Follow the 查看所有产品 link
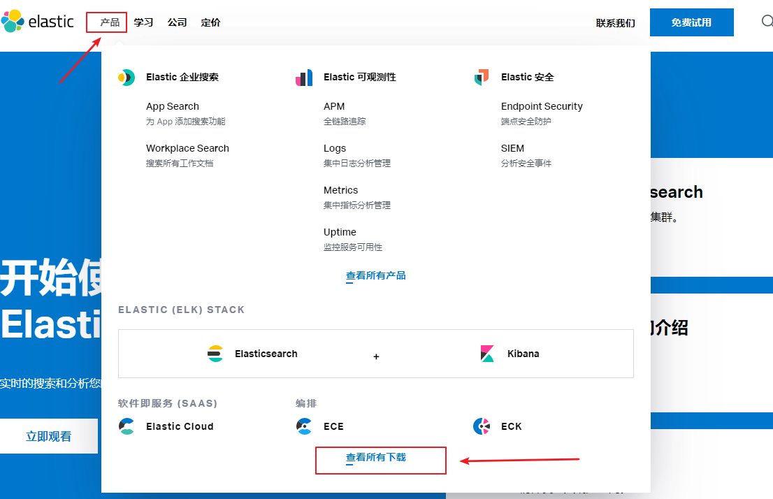This screenshot has width=773, height=499. point(376,275)
